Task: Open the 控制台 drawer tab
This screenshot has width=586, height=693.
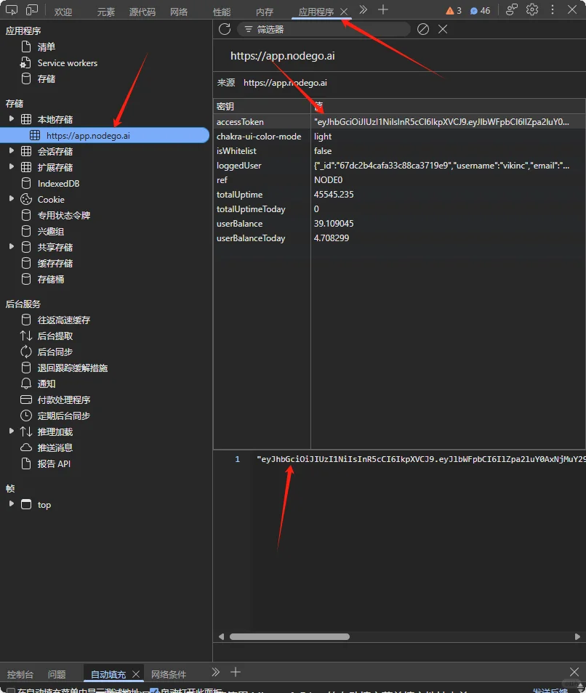Action: click(20, 674)
